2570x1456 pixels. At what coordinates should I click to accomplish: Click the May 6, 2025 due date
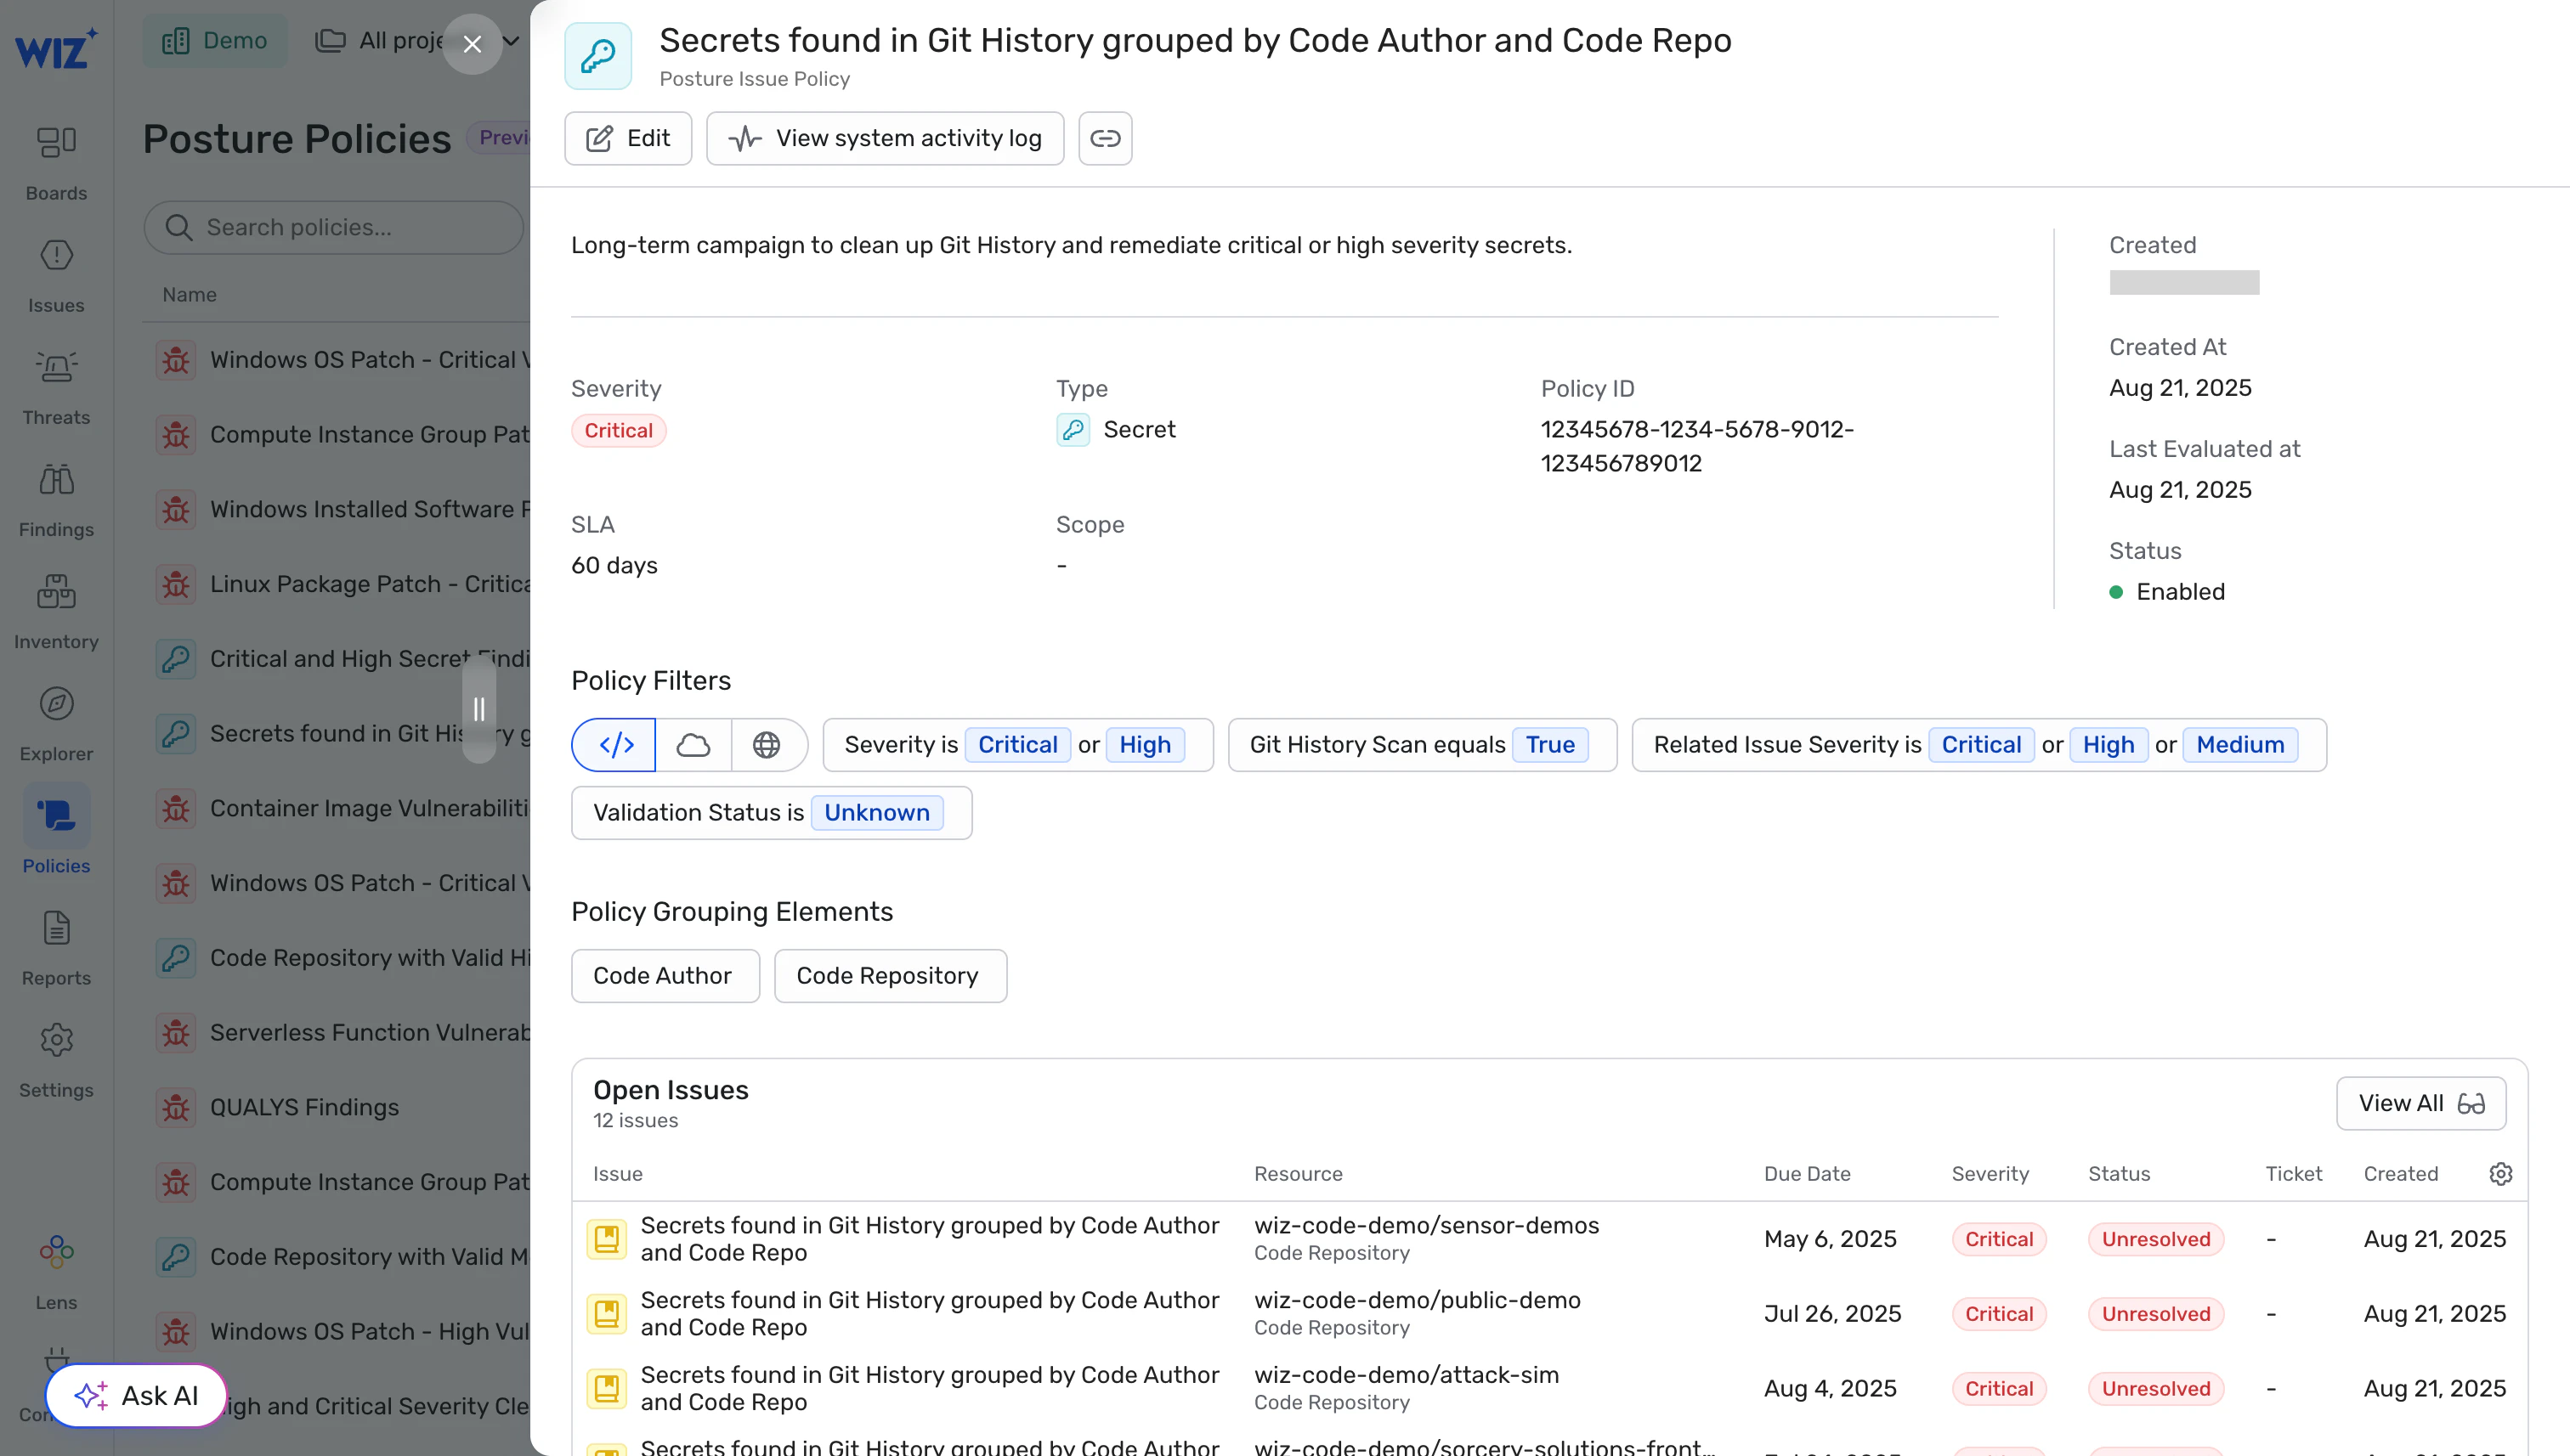pyautogui.click(x=1830, y=1239)
